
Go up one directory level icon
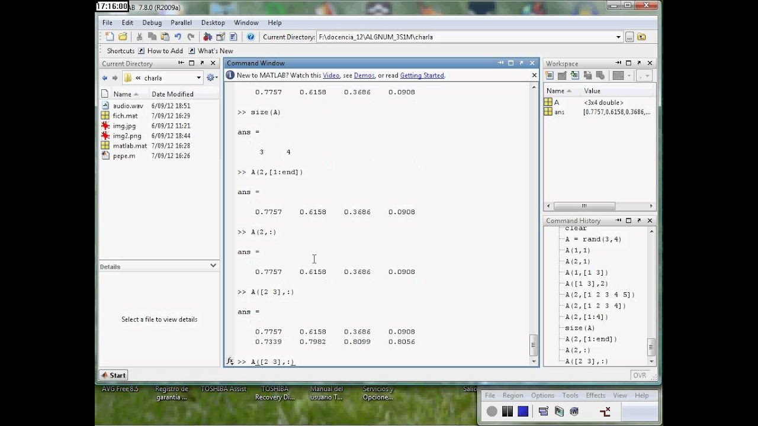pos(641,37)
